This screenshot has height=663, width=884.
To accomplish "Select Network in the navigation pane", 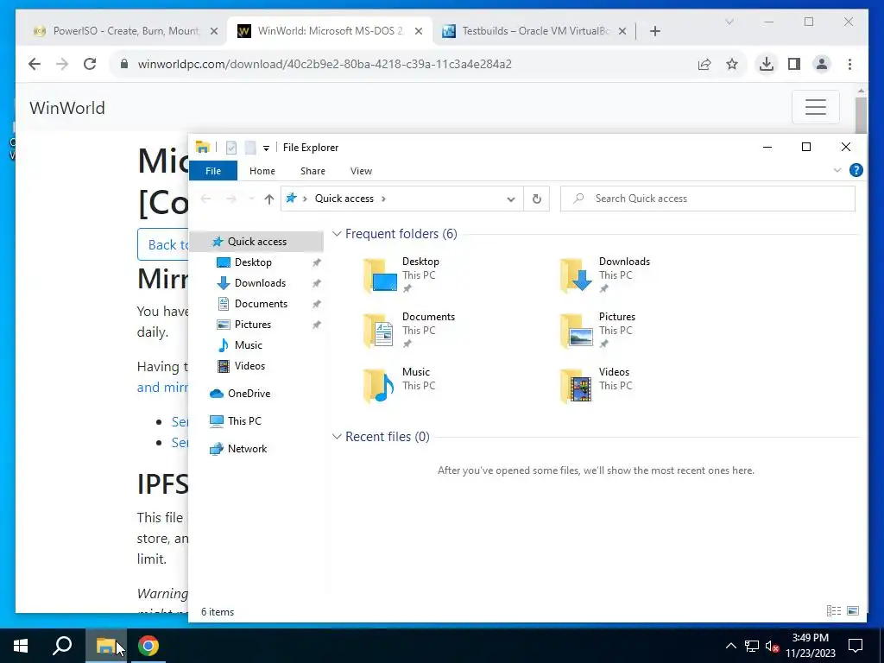I will tap(247, 449).
